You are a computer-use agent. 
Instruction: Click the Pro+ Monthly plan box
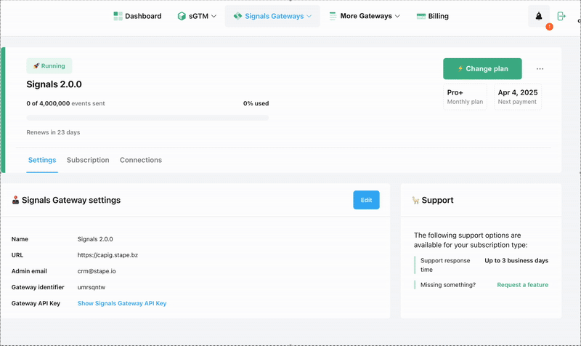pyautogui.click(x=465, y=97)
